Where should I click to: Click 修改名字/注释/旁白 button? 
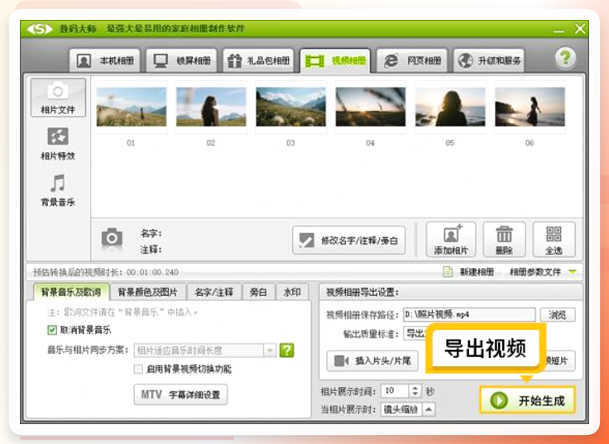[x=349, y=241]
